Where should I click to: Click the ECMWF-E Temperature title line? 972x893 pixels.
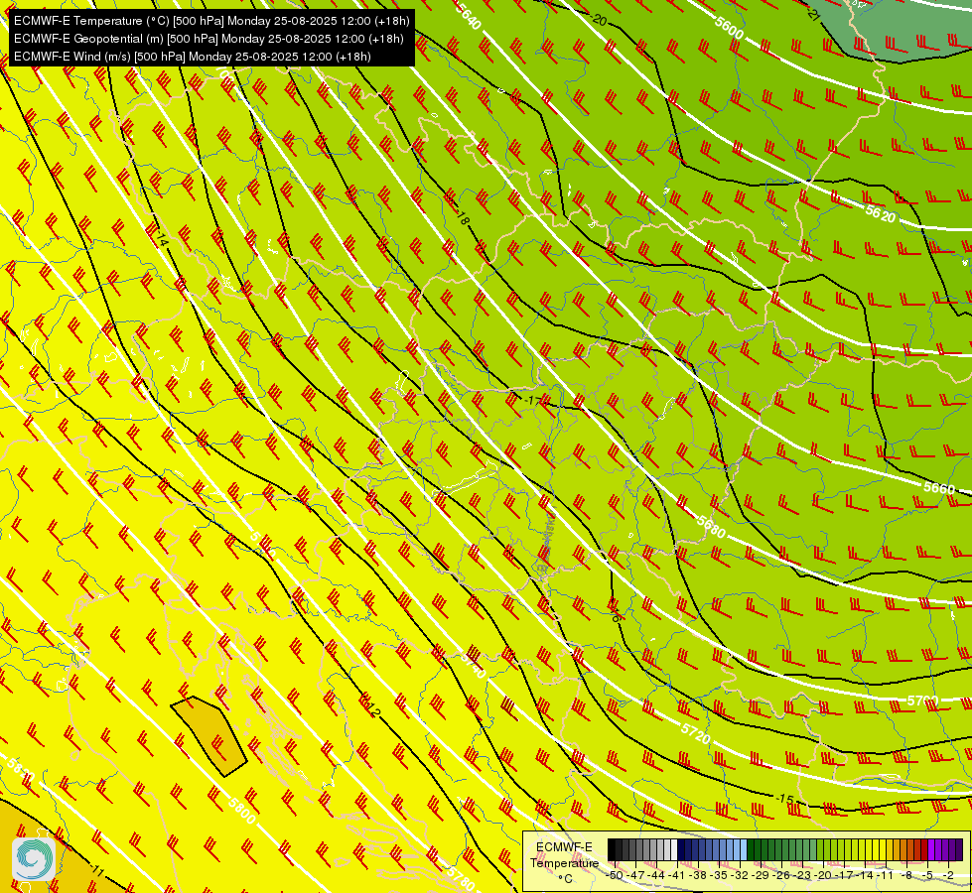211,21
